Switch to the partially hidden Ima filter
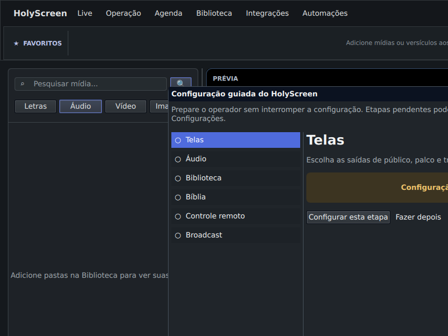448x336 pixels. click(160, 106)
